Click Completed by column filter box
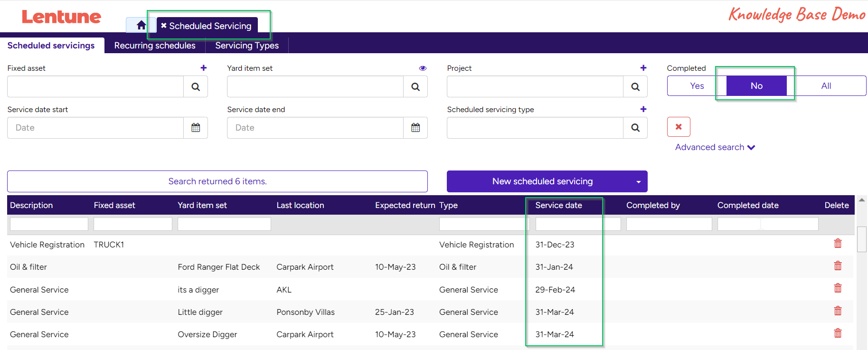Viewport: 868px width, 350px height. click(669, 224)
